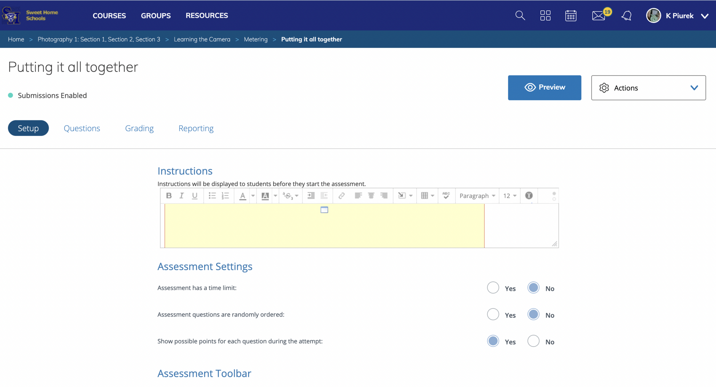Expand the Paragraph format dropdown
This screenshot has width=716, height=387.
click(x=477, y=196)
